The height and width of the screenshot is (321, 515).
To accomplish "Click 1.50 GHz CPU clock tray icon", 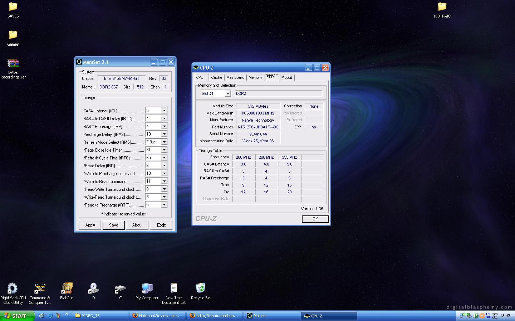I will (x=489, y=316).
